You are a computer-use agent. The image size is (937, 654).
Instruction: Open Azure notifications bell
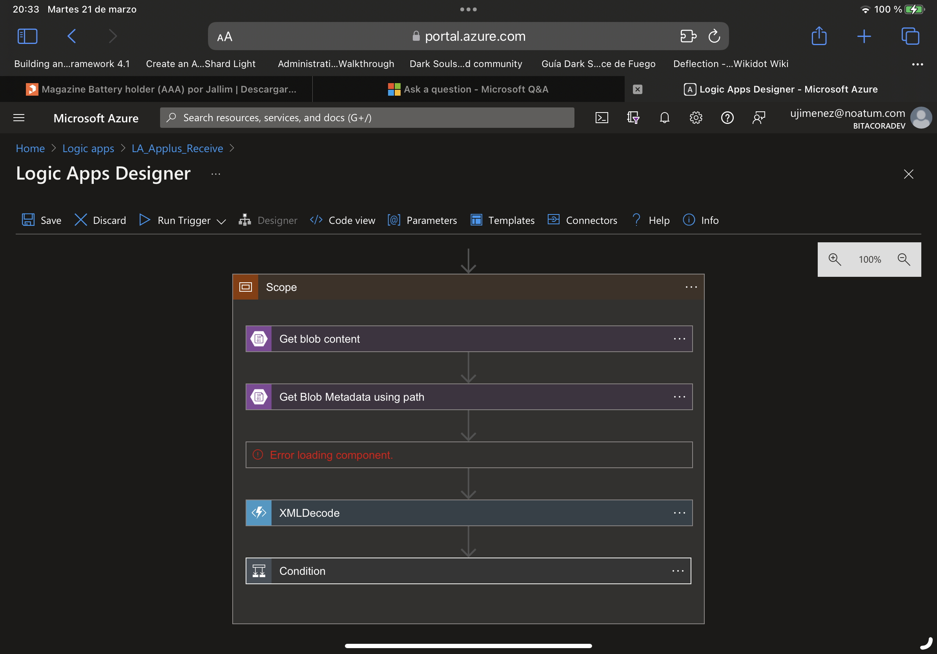[x=664, y=118]
